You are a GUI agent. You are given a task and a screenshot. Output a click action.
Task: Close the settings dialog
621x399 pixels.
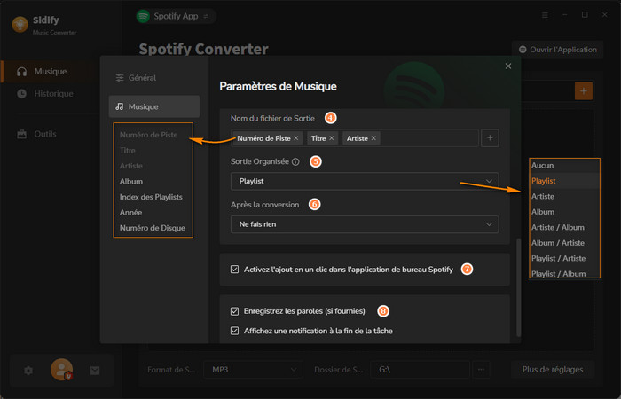pyautogui.click(x=508, y=66)
